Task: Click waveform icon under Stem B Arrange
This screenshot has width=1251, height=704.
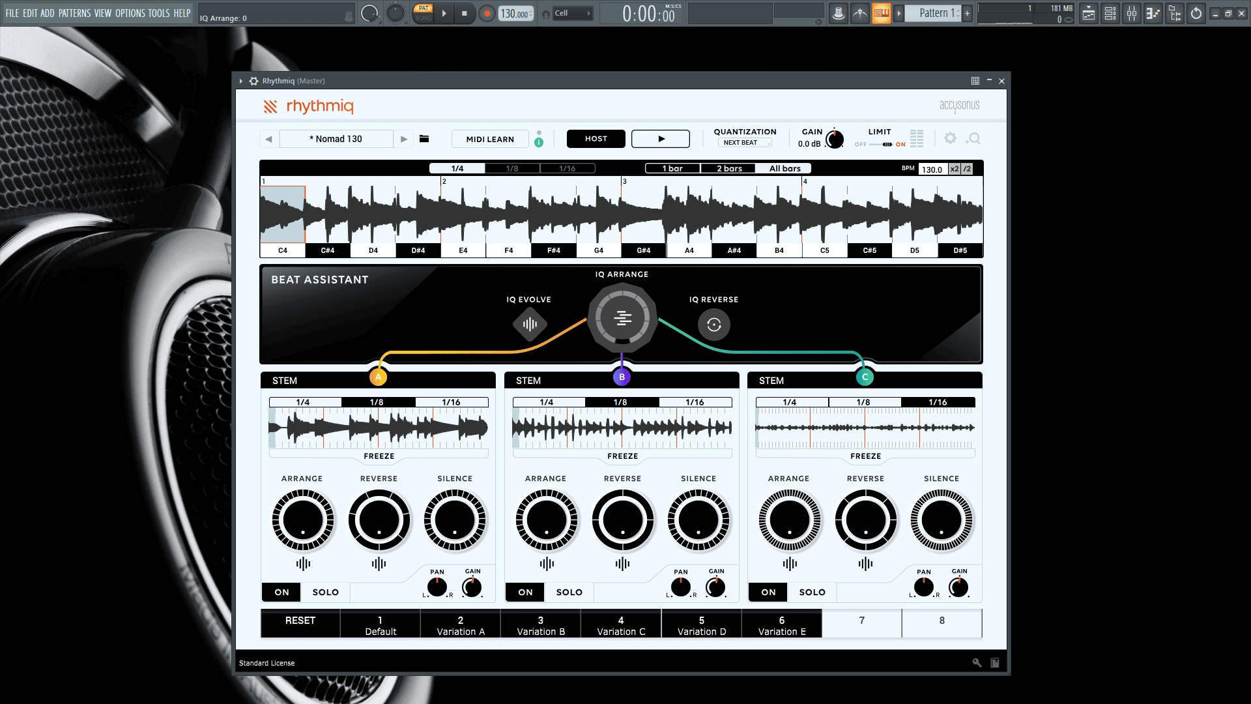Action: pyautogui.click(x=547, y=564)
